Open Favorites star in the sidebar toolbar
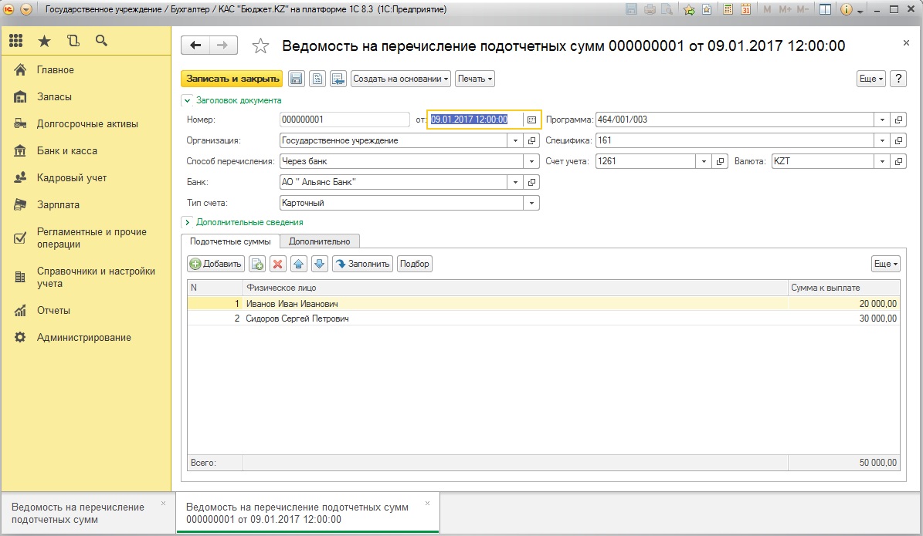This screenshot has height=536, width=923. [x=44, y=41]
